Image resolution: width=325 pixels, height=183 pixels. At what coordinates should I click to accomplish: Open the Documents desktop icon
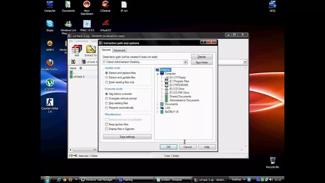pos(68,7)
